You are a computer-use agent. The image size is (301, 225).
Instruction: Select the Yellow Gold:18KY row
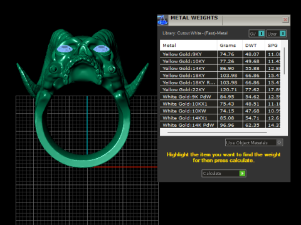pos(220,76)
